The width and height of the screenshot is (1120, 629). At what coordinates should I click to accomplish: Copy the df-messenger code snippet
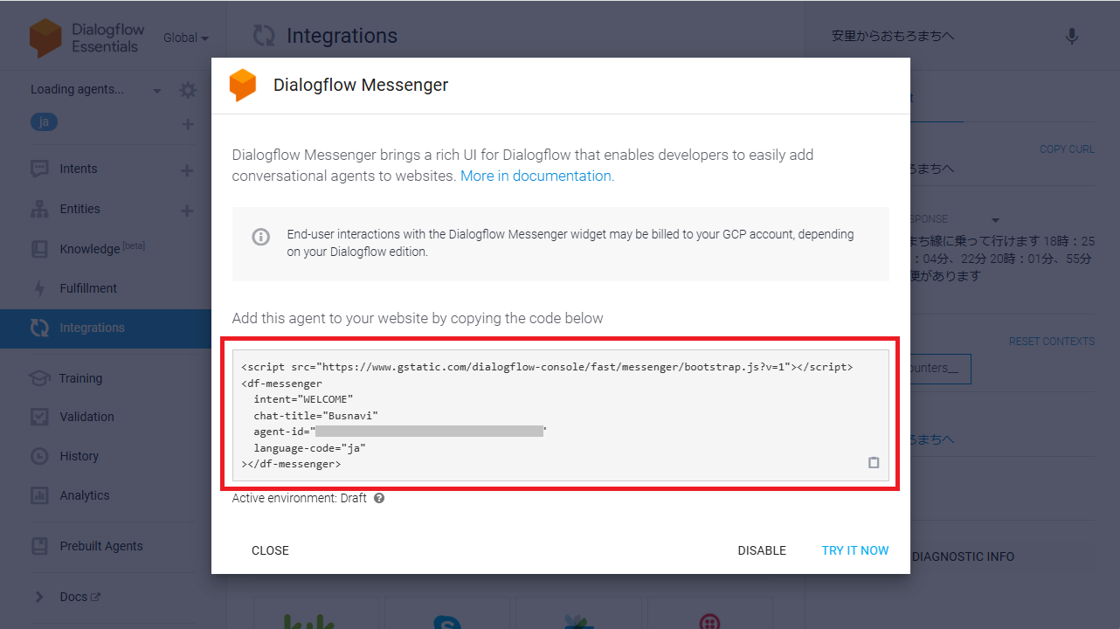pos(874,463)
